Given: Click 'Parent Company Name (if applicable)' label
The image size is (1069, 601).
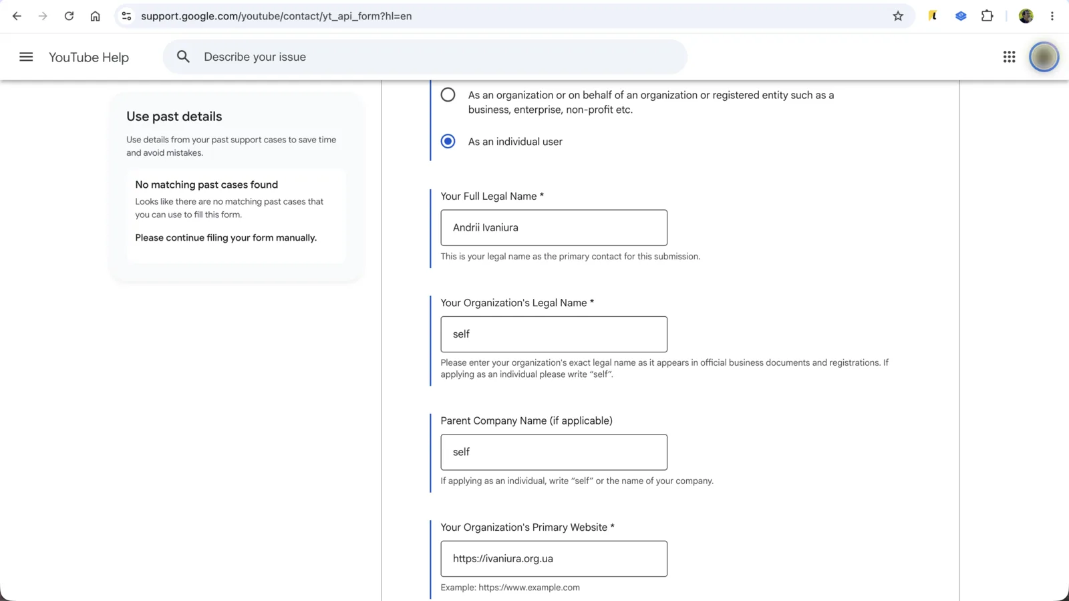Looking at the screenshot, I should (526, 420).
